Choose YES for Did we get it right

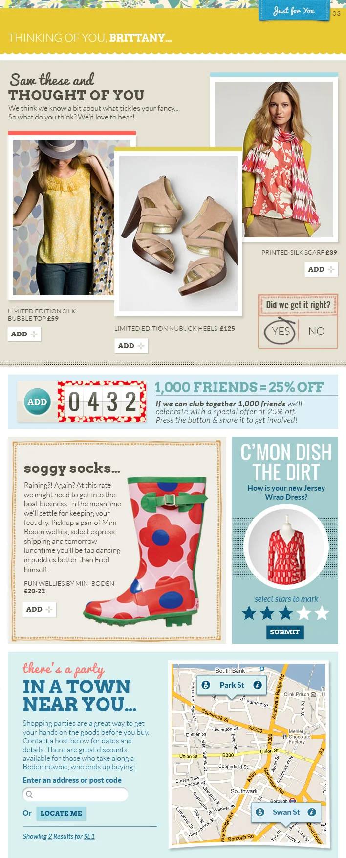[281, 332]
